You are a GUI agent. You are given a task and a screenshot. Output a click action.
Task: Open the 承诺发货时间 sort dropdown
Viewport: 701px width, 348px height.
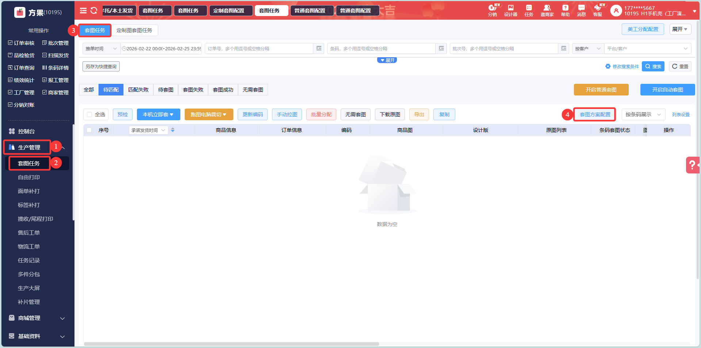149,130
